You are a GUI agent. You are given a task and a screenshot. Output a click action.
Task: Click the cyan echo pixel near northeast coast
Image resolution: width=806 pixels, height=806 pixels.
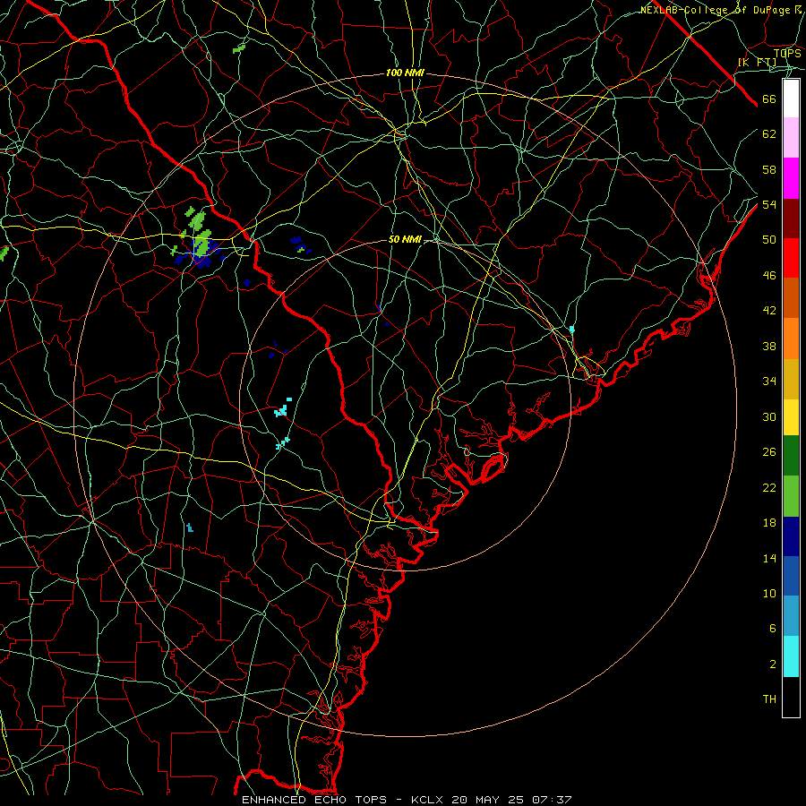pyautogui.click(x=571, y=329)
